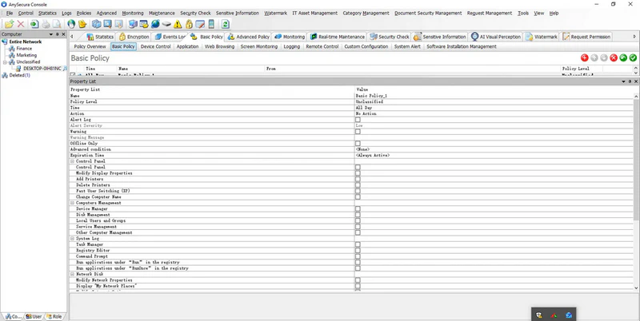
Task: Delete the policy with the red X circle
Action: (614, 57)
